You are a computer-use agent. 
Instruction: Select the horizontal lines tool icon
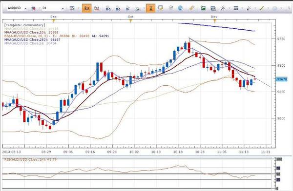click(236, 8)
